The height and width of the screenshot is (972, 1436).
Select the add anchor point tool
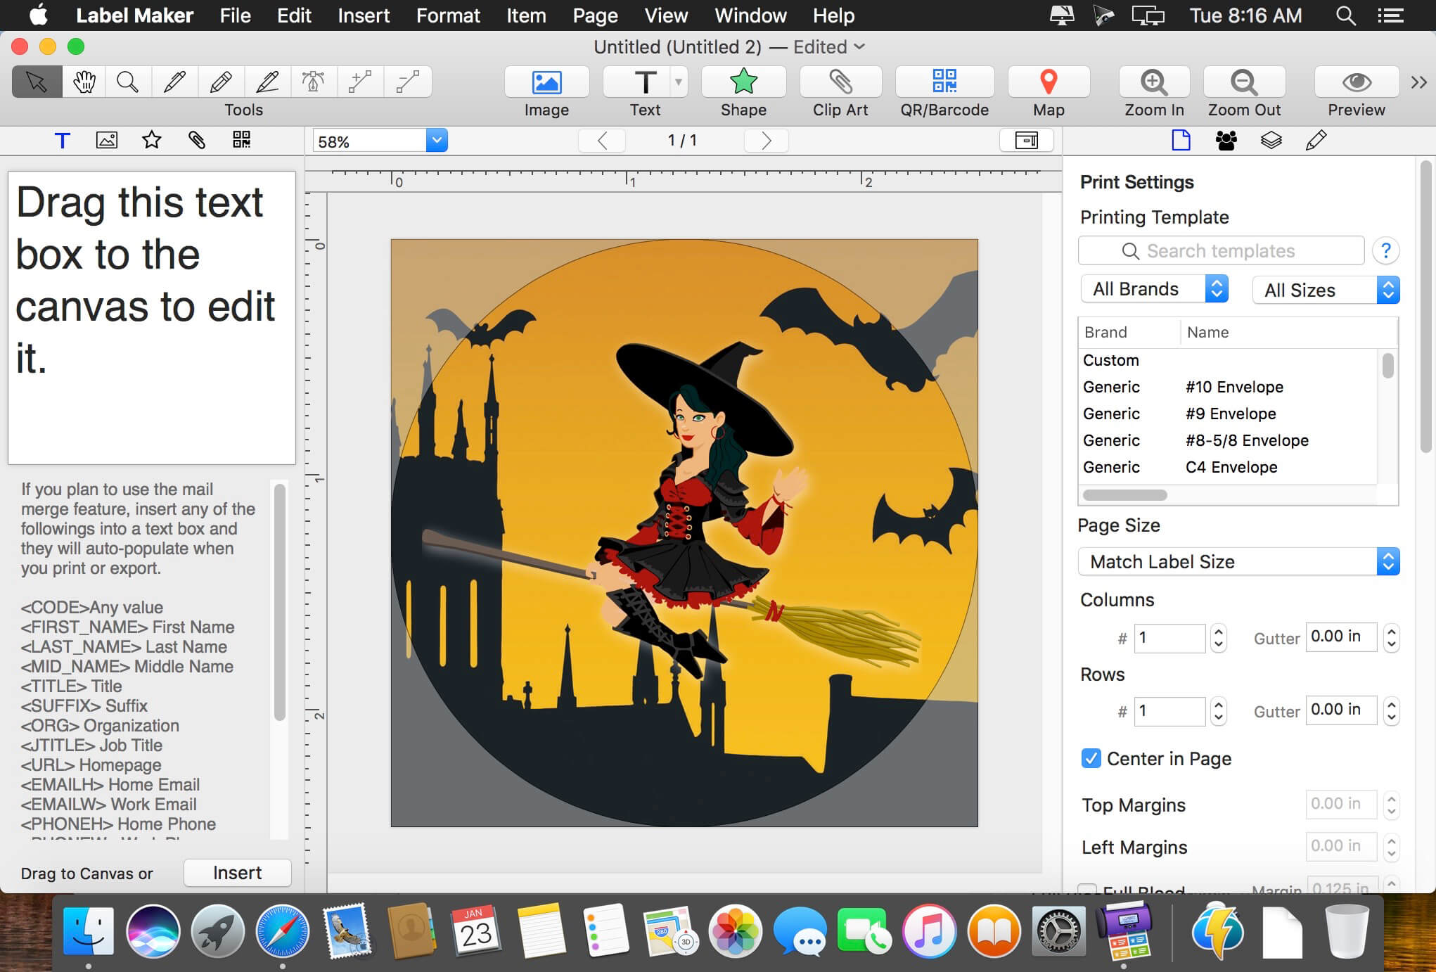tap(360, 82)
